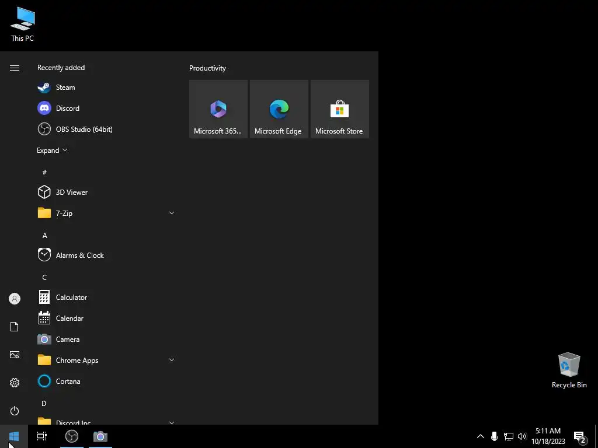Click the Productivity group title
Image resolution: width=598 pixels, height=448 pixels.
click(207, 68)
